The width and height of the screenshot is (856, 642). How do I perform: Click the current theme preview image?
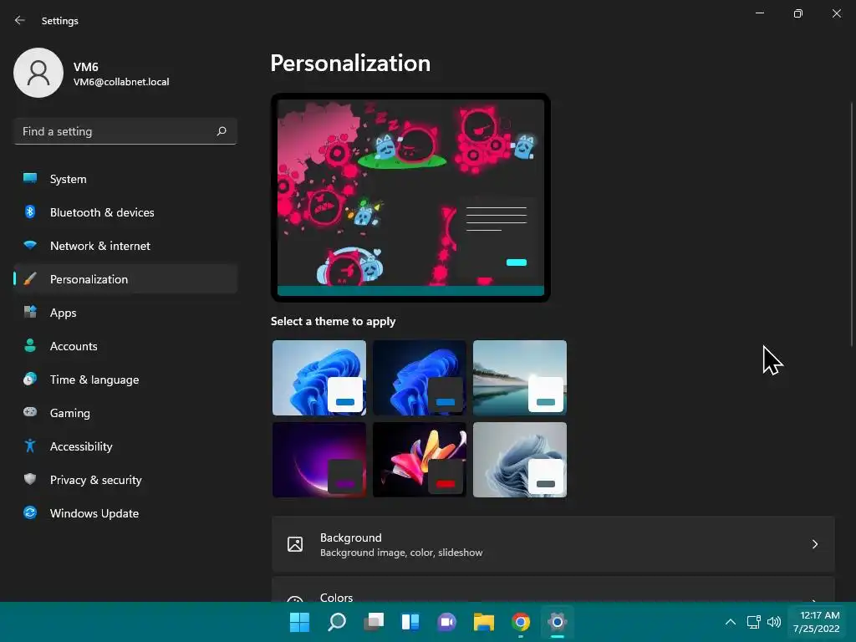tap(410, 197)
